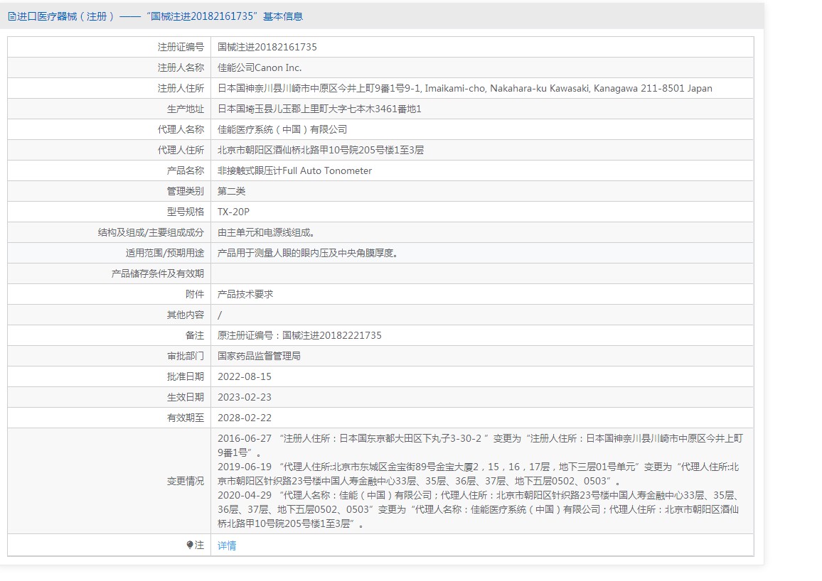This screenshot has width=822, height=581.
Task: Click the registrant address containing Imaikami-cho
Action: [x=465, y=89]
